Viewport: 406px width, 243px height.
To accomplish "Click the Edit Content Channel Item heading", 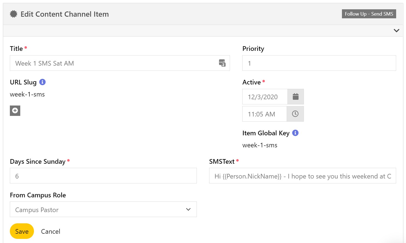I will pos(65,14).
